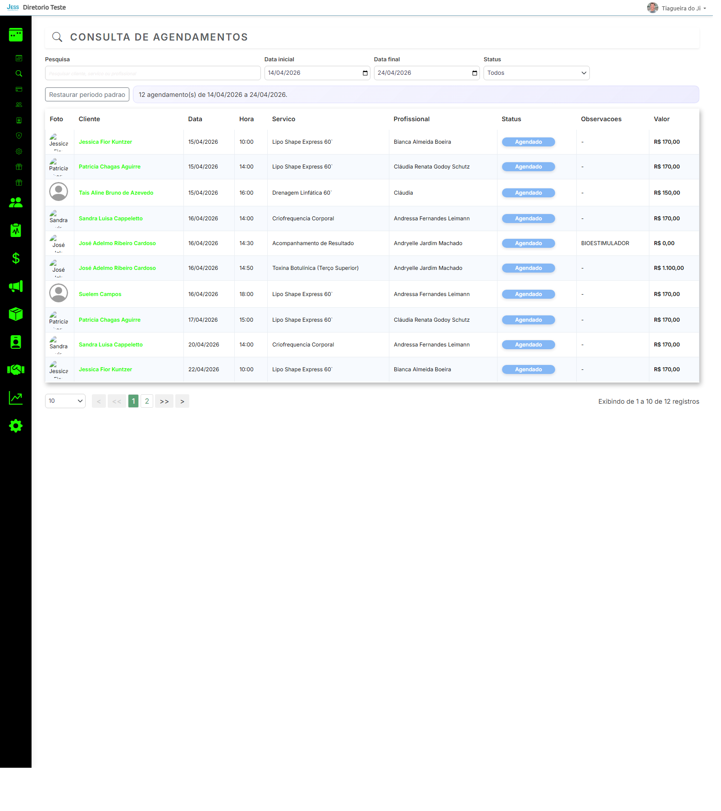Go to page 2 of results
Viewport: 721px width, 811px height.
(x=147, y=401)
